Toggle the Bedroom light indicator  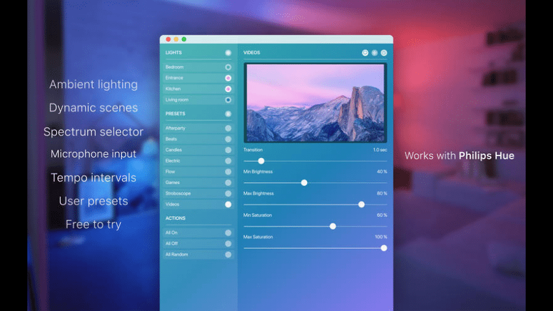pyautogui.click(x=228, y=67)
